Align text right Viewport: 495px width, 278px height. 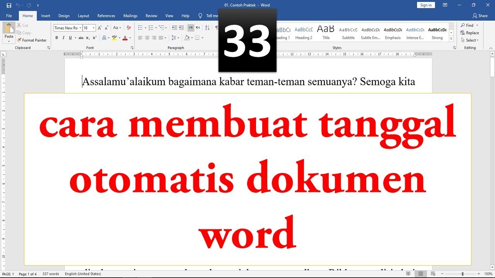coord(154,38)
